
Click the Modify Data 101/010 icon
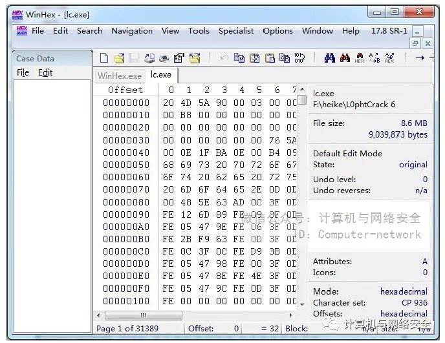[x=299, y=58]
